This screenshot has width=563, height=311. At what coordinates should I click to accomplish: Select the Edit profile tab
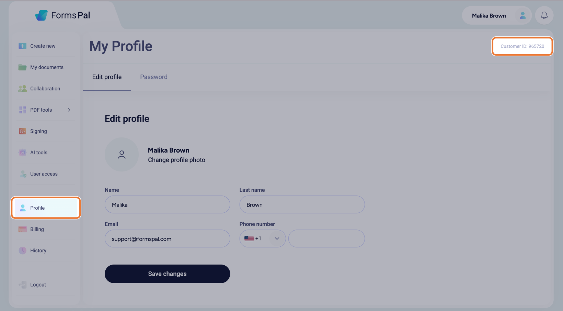coord(107,77)
